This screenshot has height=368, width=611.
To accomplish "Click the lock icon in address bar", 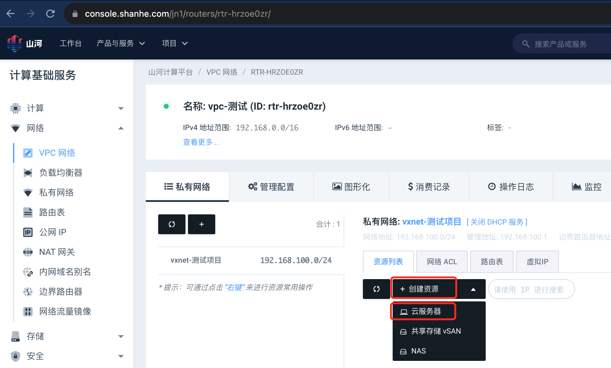I will 75,14.
